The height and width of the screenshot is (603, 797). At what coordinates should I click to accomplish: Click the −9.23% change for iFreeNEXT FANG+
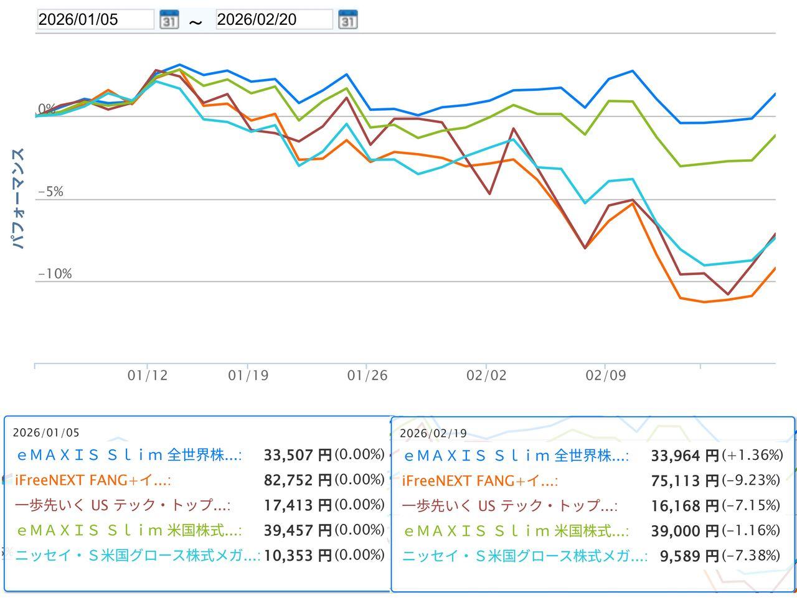[x=751, y=480]
